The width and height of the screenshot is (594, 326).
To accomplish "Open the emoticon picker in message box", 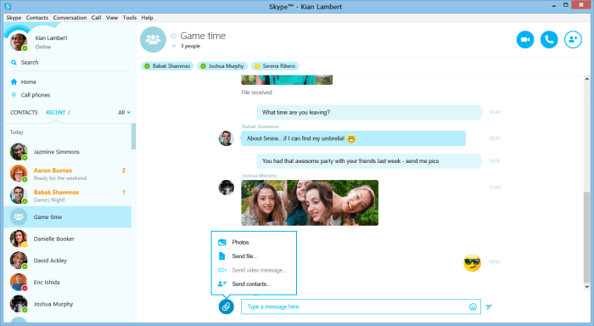I will click(x=473, y=307).
